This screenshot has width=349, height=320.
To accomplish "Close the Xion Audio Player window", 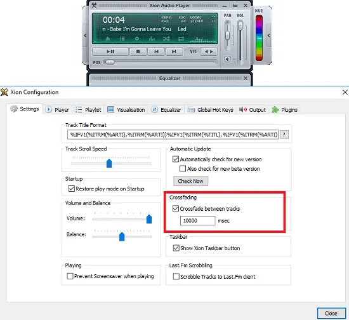I will tap(246, 5).
